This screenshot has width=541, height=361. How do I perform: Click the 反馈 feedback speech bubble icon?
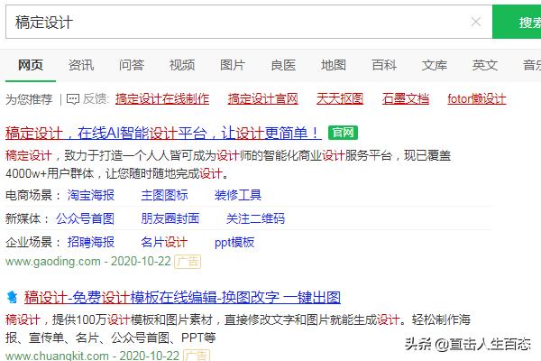pos(73,99)
